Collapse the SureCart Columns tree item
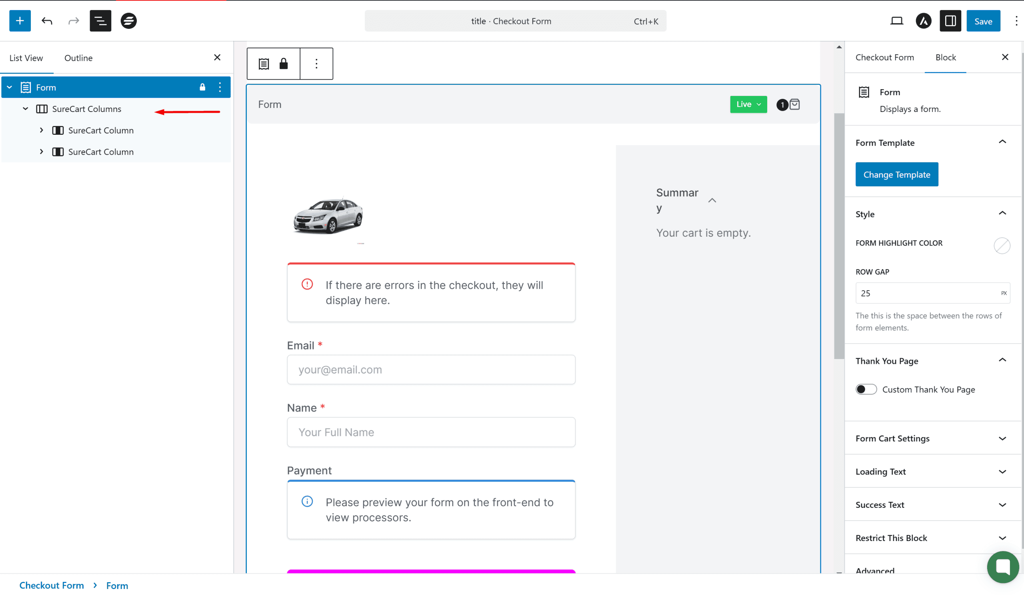This screenshot has height=595, width=1024. pos(25,109)
